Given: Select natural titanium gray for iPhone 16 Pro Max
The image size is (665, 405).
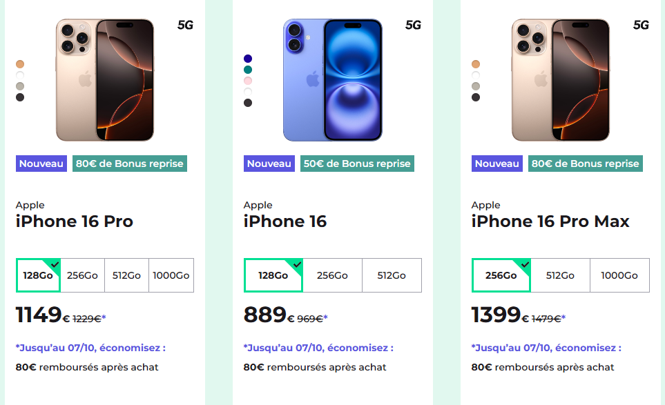Looking at the screenshot, I should (476, 86).
